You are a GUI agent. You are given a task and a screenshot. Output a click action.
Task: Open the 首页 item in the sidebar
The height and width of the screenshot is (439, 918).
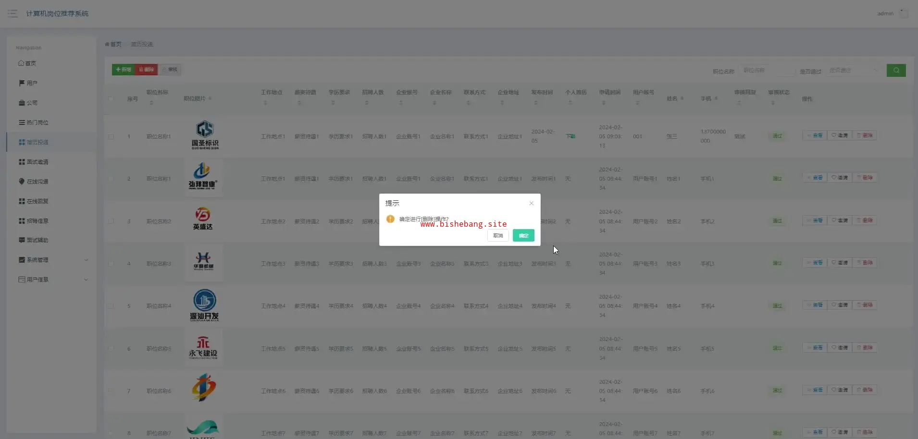[x=51, y=63]
